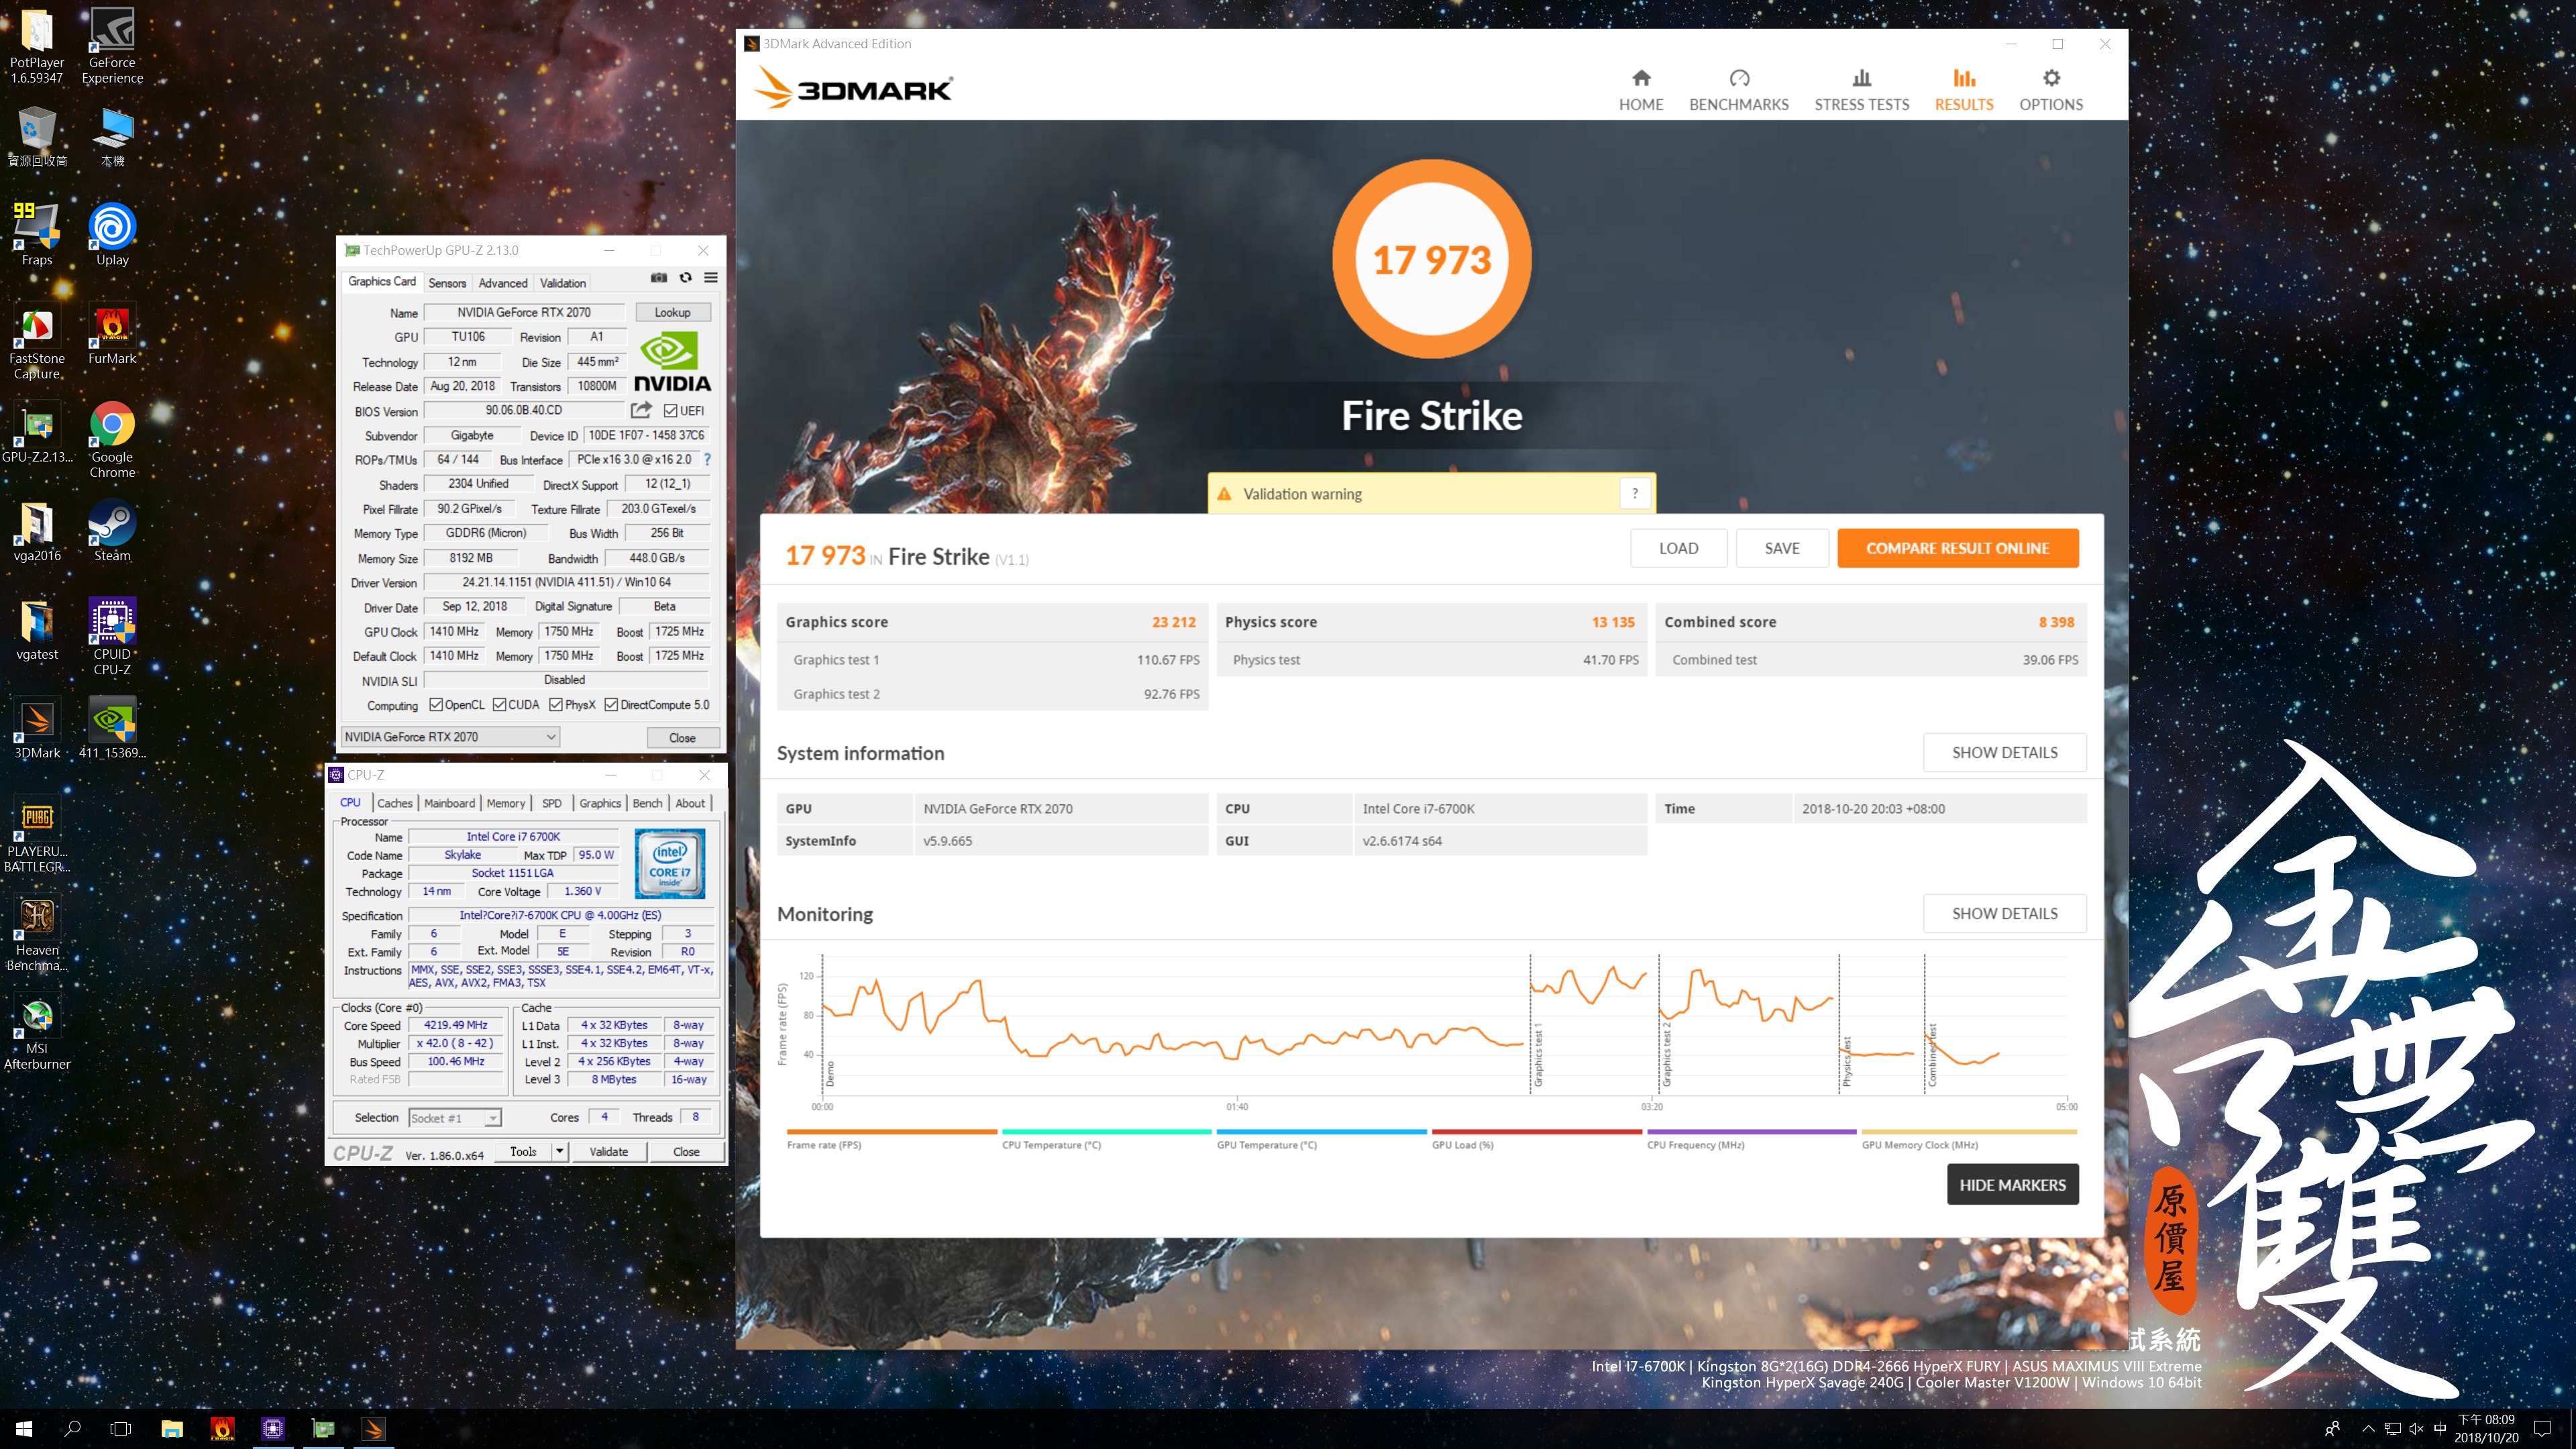Click COMPARE RESULT ONLINE button
Screen dimensions: 2576x1449
click(x=1957, y=548)
